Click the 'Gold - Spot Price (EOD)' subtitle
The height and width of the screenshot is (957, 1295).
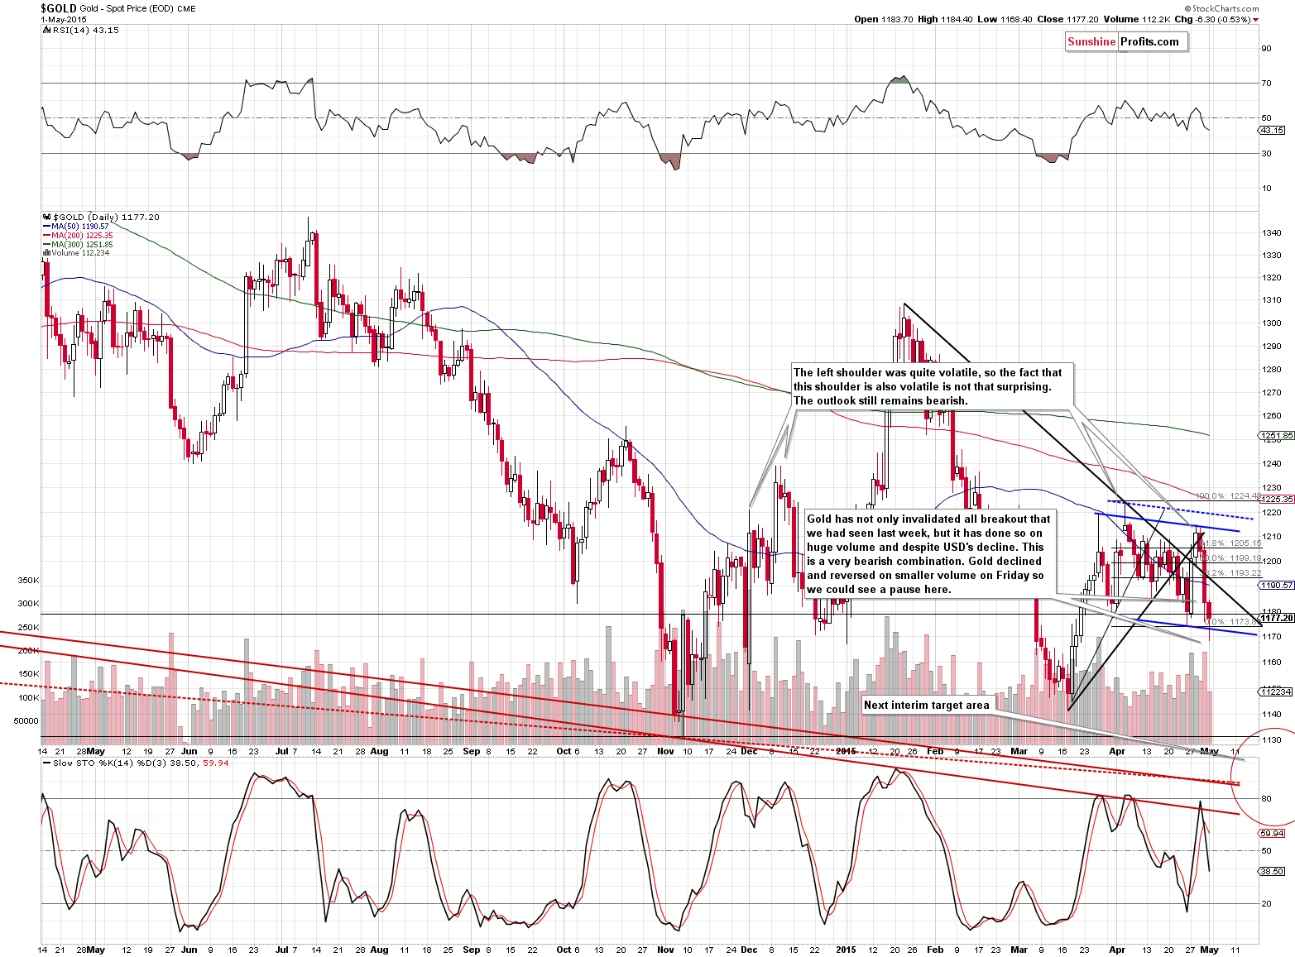coord(127,9)
